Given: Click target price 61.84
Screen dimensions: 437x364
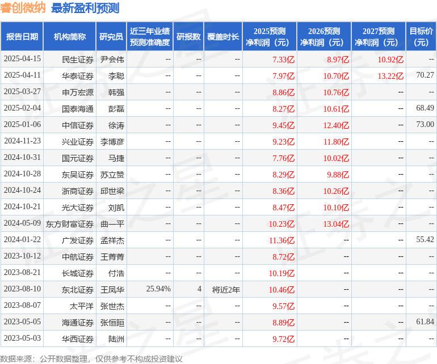Looking at the screenshot, I should [x=425, y=321].
